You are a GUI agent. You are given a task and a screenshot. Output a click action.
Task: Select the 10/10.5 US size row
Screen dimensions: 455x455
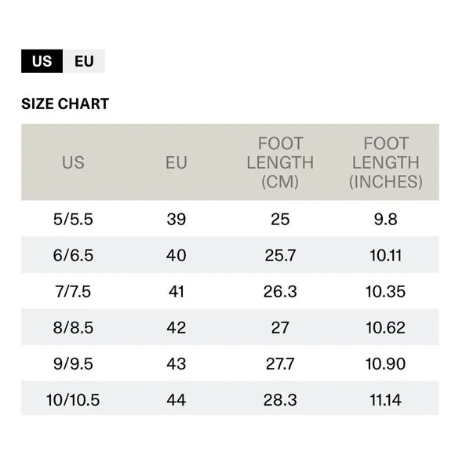(x=230, y=399)
